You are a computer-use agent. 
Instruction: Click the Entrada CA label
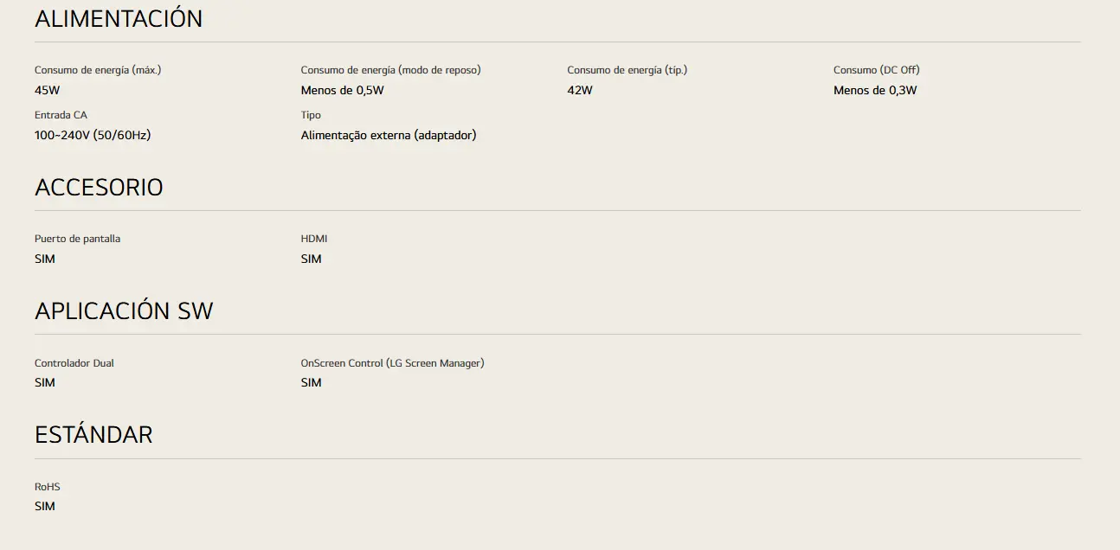coord(61,115)
